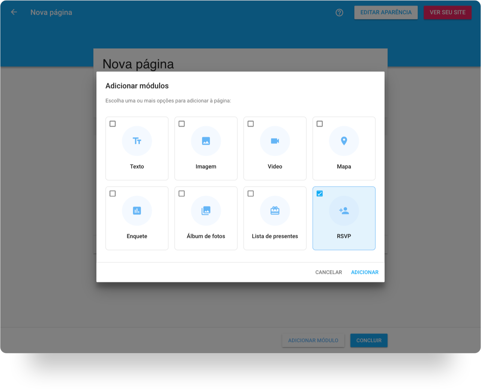Viewport: 481px width, 391px height.
Task: Click the Imagem label text
Action: coord(206,167)
